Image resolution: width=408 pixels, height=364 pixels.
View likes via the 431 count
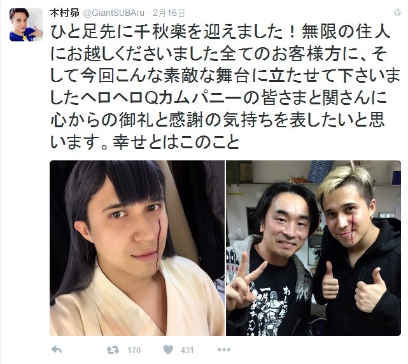[x=187, y=350]
